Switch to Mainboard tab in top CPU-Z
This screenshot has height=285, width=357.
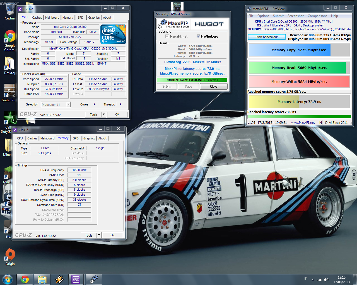pyautogui.click(x=52, y=18)
